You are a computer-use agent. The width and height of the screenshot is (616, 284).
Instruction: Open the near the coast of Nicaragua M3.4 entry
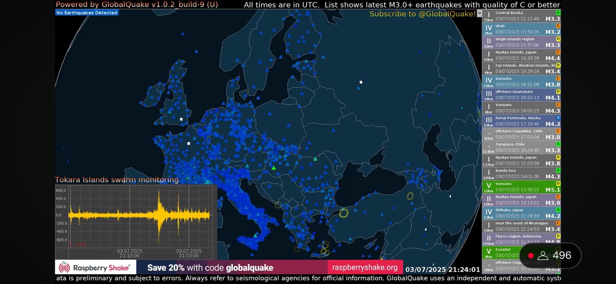tap(522, 227)
